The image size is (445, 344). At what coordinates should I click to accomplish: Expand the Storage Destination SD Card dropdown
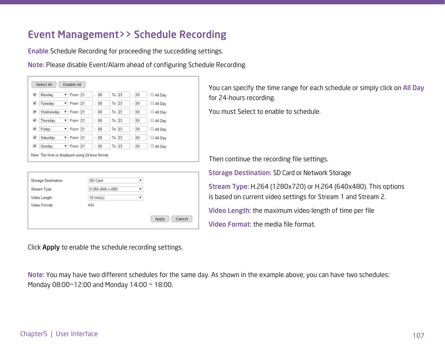pos(115,180)
